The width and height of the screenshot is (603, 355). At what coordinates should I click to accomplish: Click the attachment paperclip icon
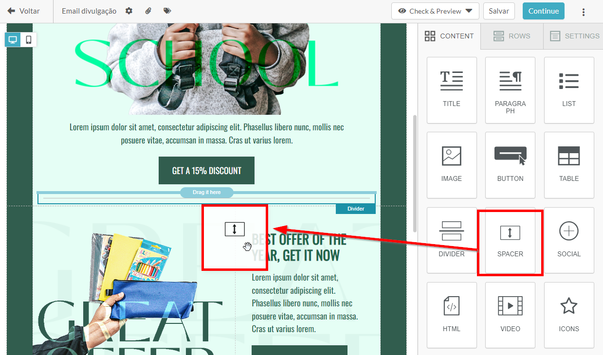point(148,11)
